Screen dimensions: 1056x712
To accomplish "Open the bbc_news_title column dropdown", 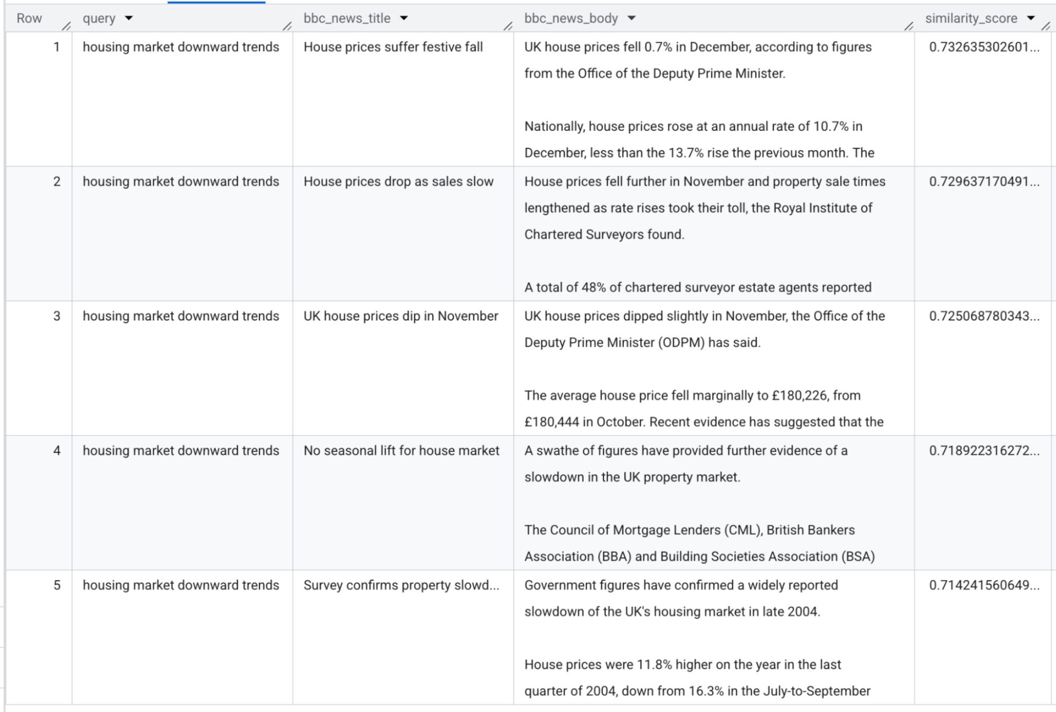I will tap(404, 18).
